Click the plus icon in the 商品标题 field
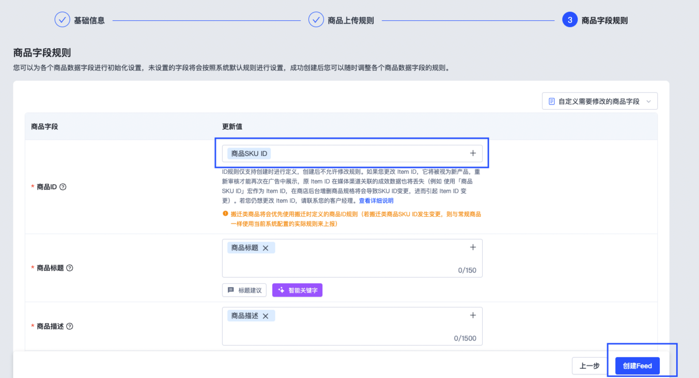699x378 pixels. coord(473,247)
